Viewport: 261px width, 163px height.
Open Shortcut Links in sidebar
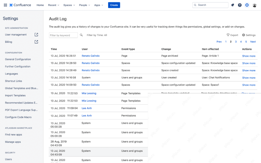14,81
